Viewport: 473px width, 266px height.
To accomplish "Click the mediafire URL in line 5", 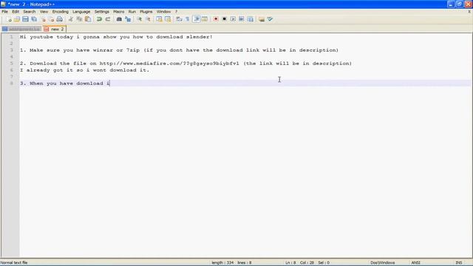I will 169,64.
